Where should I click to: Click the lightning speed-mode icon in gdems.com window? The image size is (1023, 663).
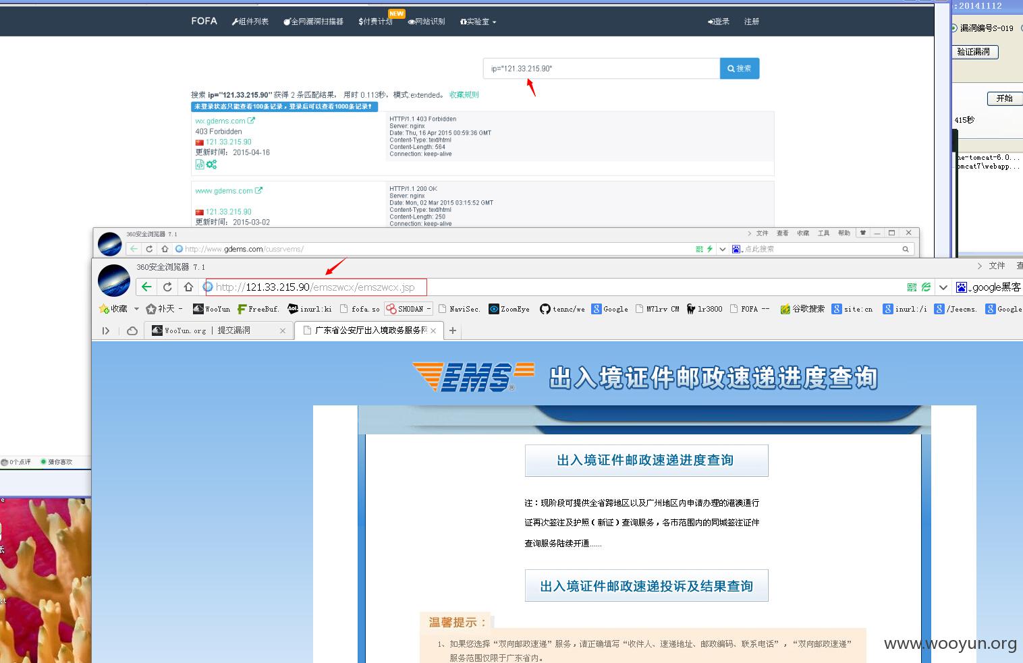(x=709, y=249)
